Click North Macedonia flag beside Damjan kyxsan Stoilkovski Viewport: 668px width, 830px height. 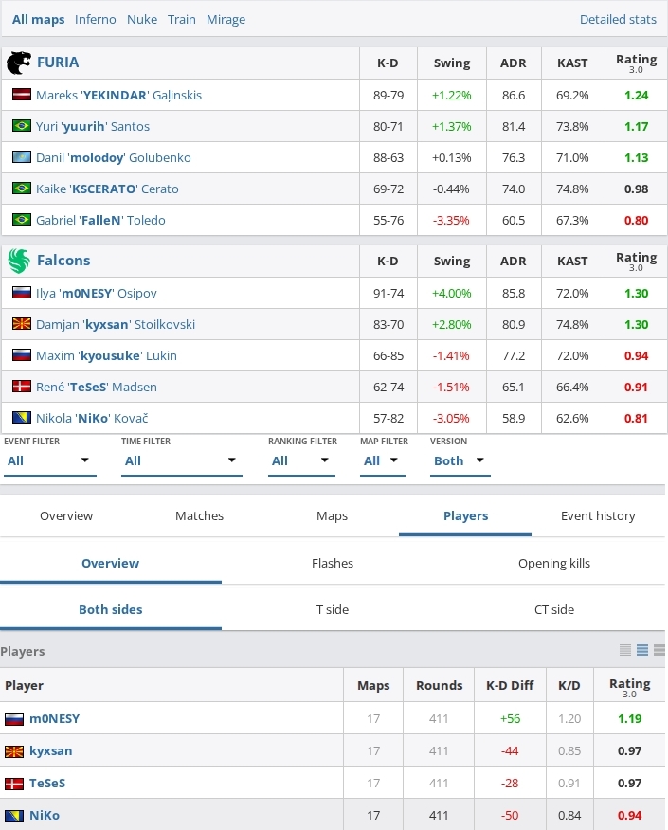[22, 324]
